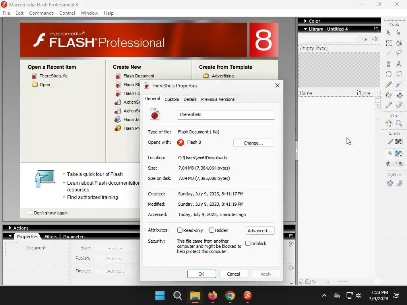This screenshot has height=305, width=407.
Task: Choose the Pencil tool
Action: tap(389, 84)
